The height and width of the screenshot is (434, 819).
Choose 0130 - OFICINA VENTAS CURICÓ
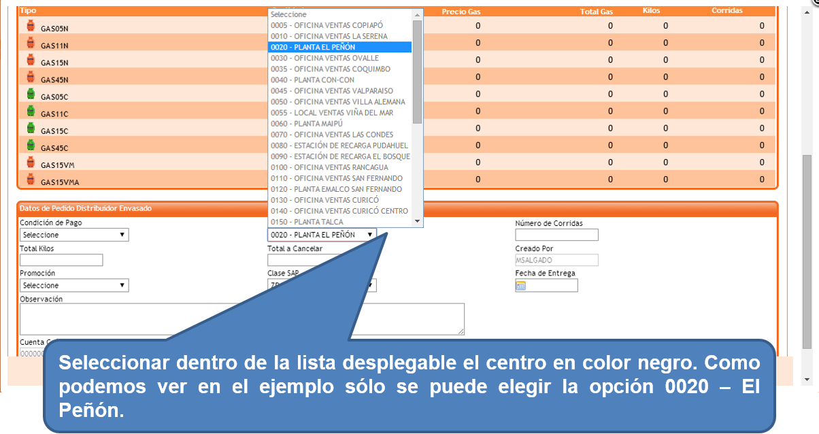tap(340, 199)
